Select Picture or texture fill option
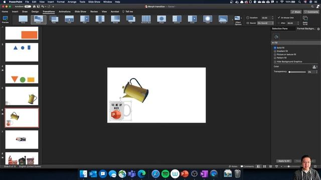The image size is (321, 180). pyautogui.click(x=275, y=54)
